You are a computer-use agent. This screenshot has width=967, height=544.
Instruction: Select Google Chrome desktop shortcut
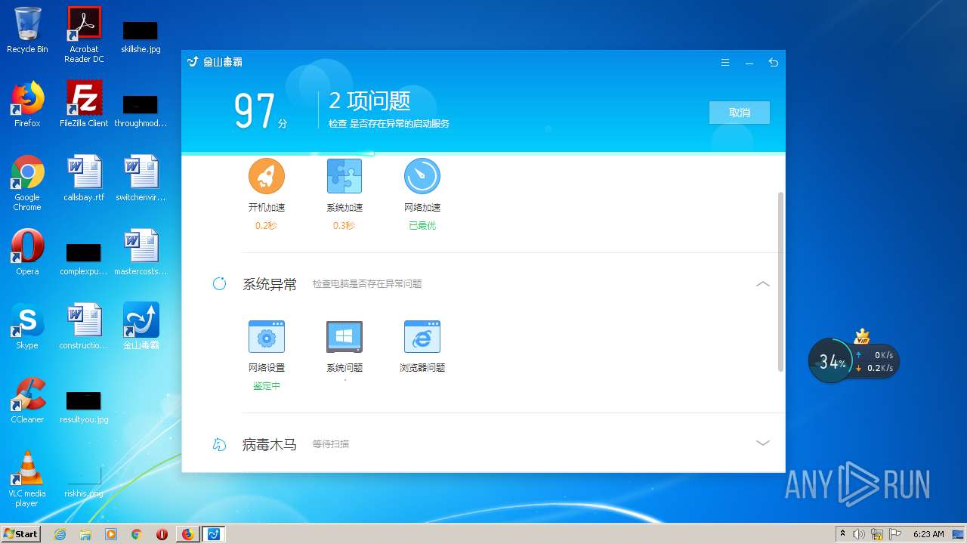[27, 183]
